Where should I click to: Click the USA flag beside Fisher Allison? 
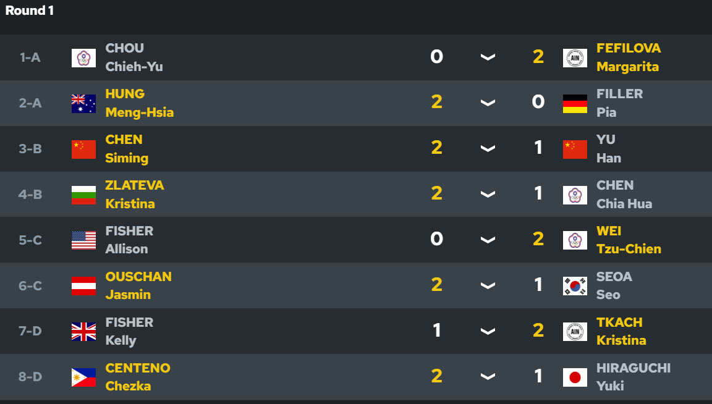(x=83, y=240)
